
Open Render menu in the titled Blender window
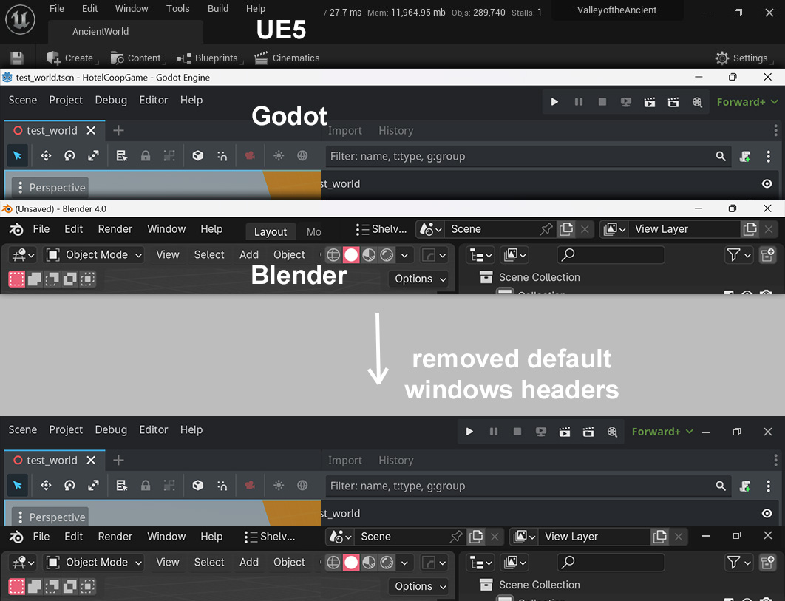pos(115,229)
